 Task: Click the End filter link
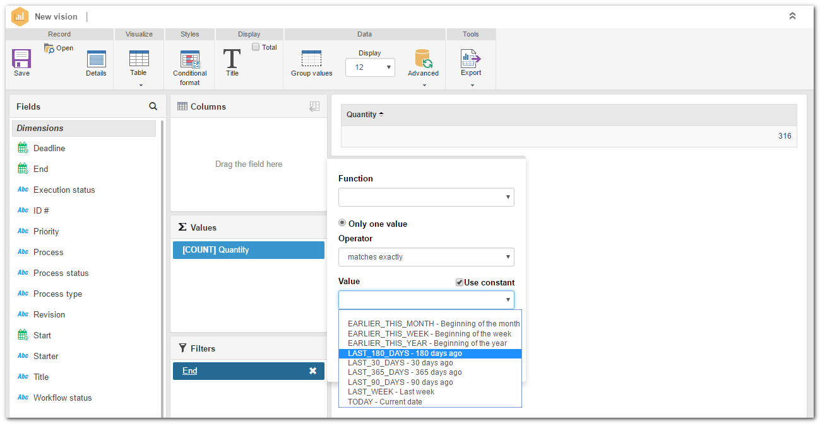point(189,371)
